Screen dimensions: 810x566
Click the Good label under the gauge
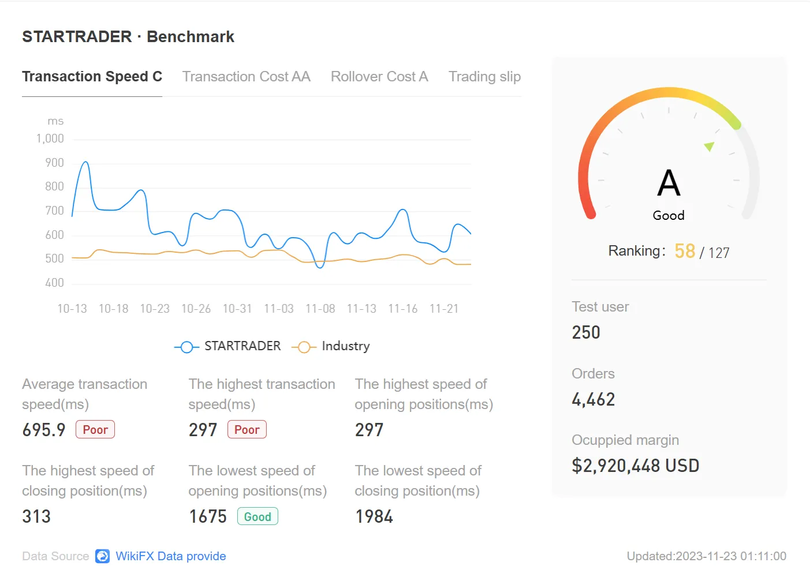click(x=669, y=215)
